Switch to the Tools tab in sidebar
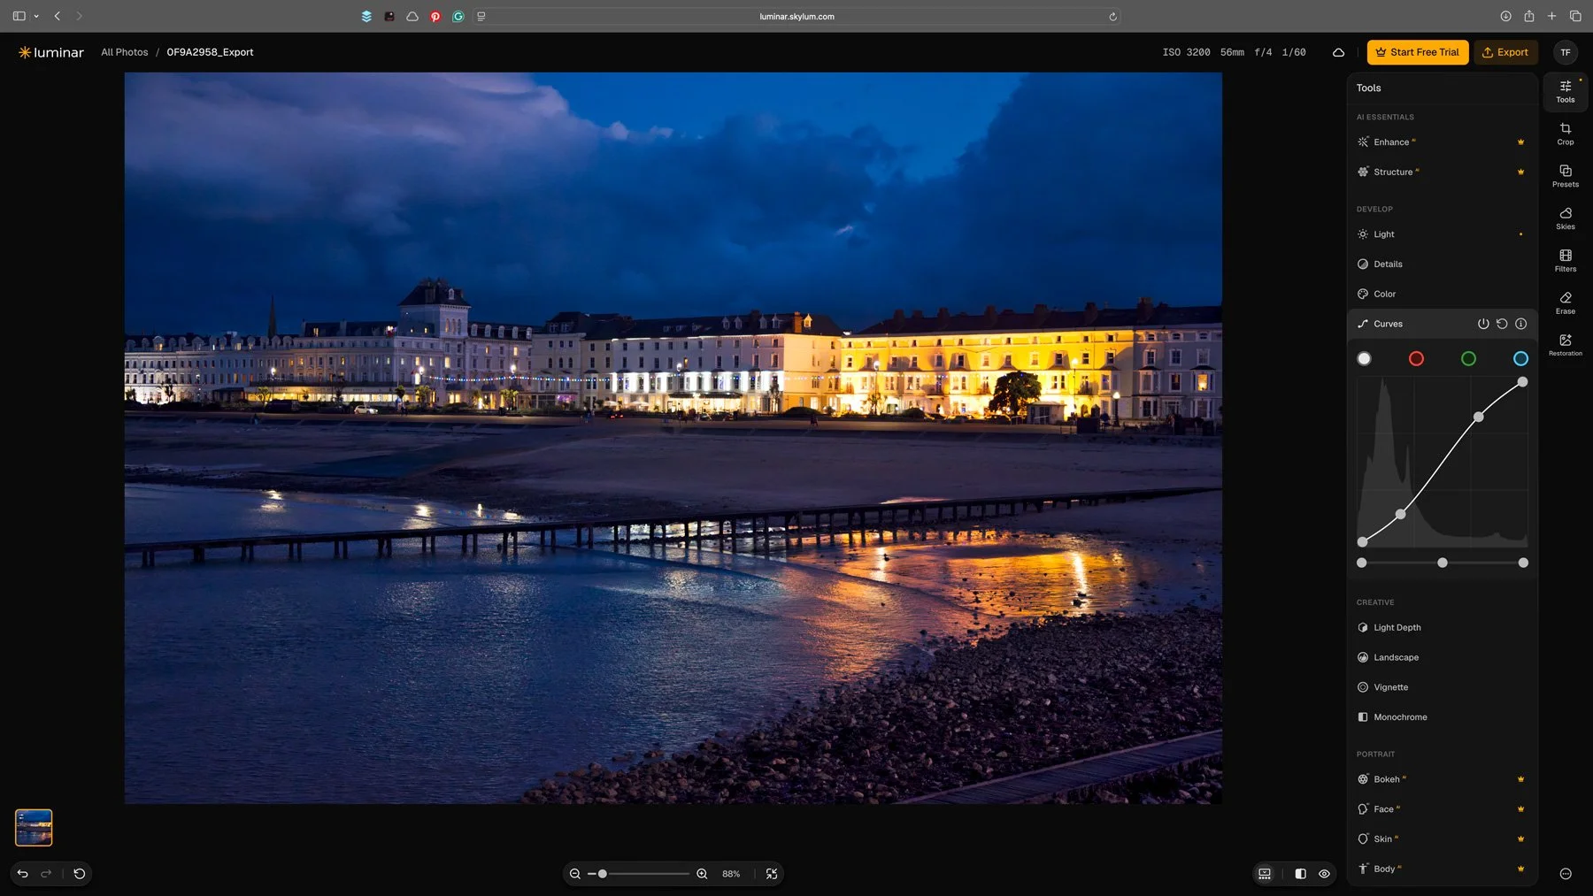Image resolution: width=1593 pixels, height=896 pixels. tap(1565, 91)
